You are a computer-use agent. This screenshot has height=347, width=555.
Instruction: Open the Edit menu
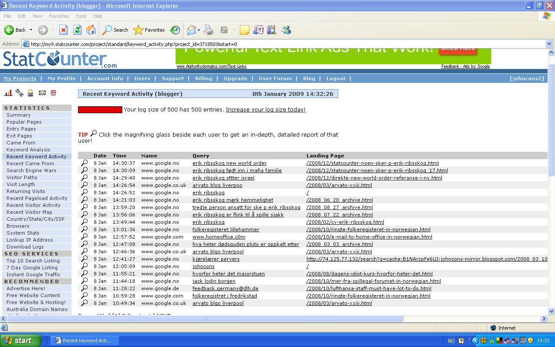coord(22,16)
